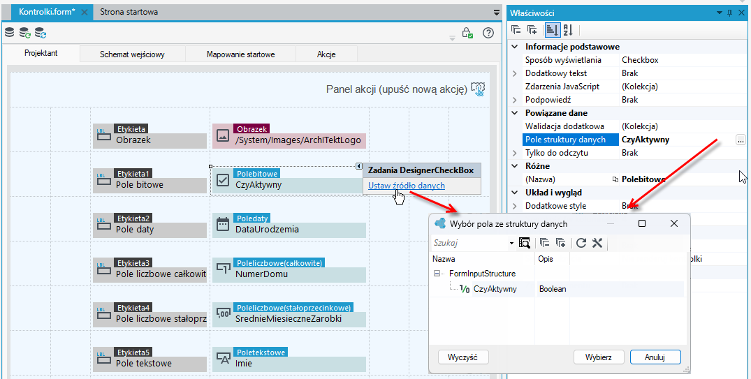Toggle categorized sort in the Właściwości panel

tap(552, 30)
